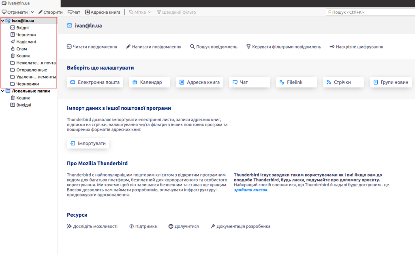Click the Керувати фільтрами funnel icon
This screenshot has height=255, width=415.
click(248, 47)
